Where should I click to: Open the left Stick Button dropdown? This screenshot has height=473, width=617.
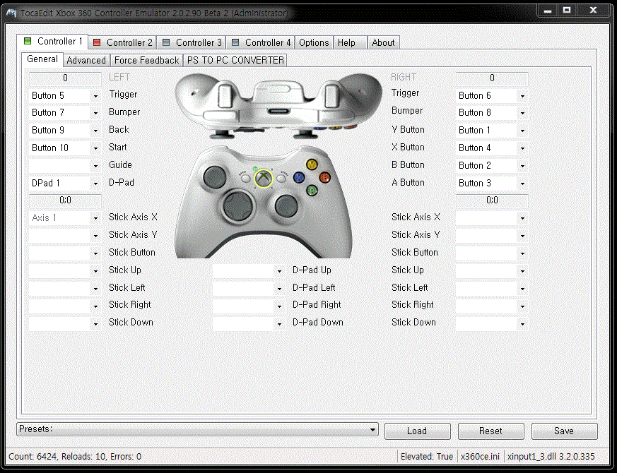coord(65,253)
